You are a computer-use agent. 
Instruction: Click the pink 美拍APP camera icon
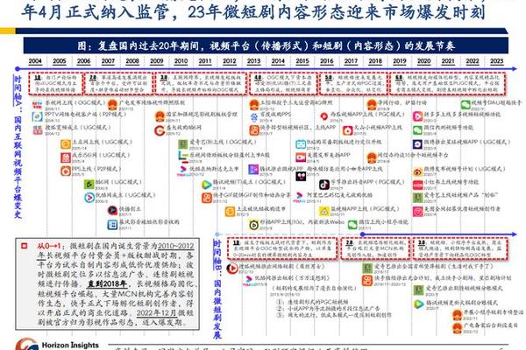(x=301, y=157)
